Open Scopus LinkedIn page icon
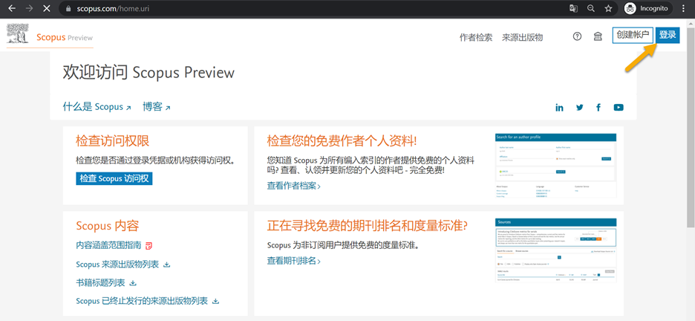Image resolution: width=695 pixels, height=321 pixels. [x=559, y=107]
